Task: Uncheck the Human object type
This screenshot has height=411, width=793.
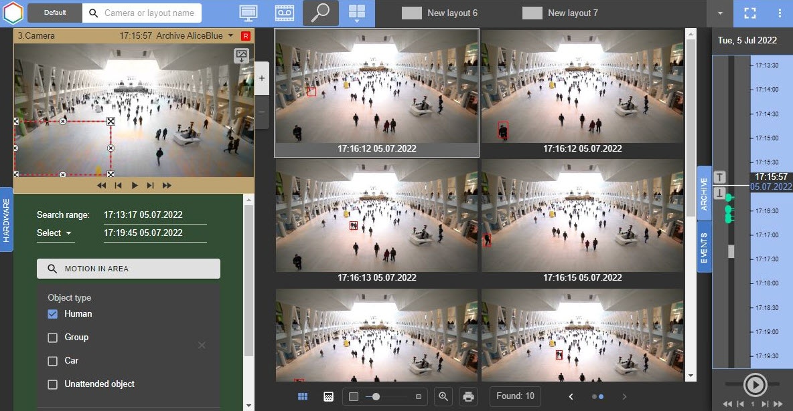Action: coord(53,314)
